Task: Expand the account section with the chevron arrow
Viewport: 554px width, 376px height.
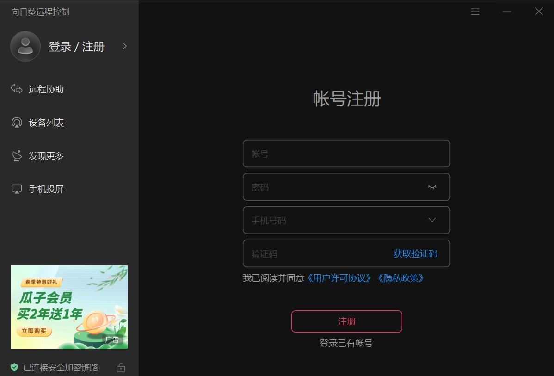Action: point(123,46)
